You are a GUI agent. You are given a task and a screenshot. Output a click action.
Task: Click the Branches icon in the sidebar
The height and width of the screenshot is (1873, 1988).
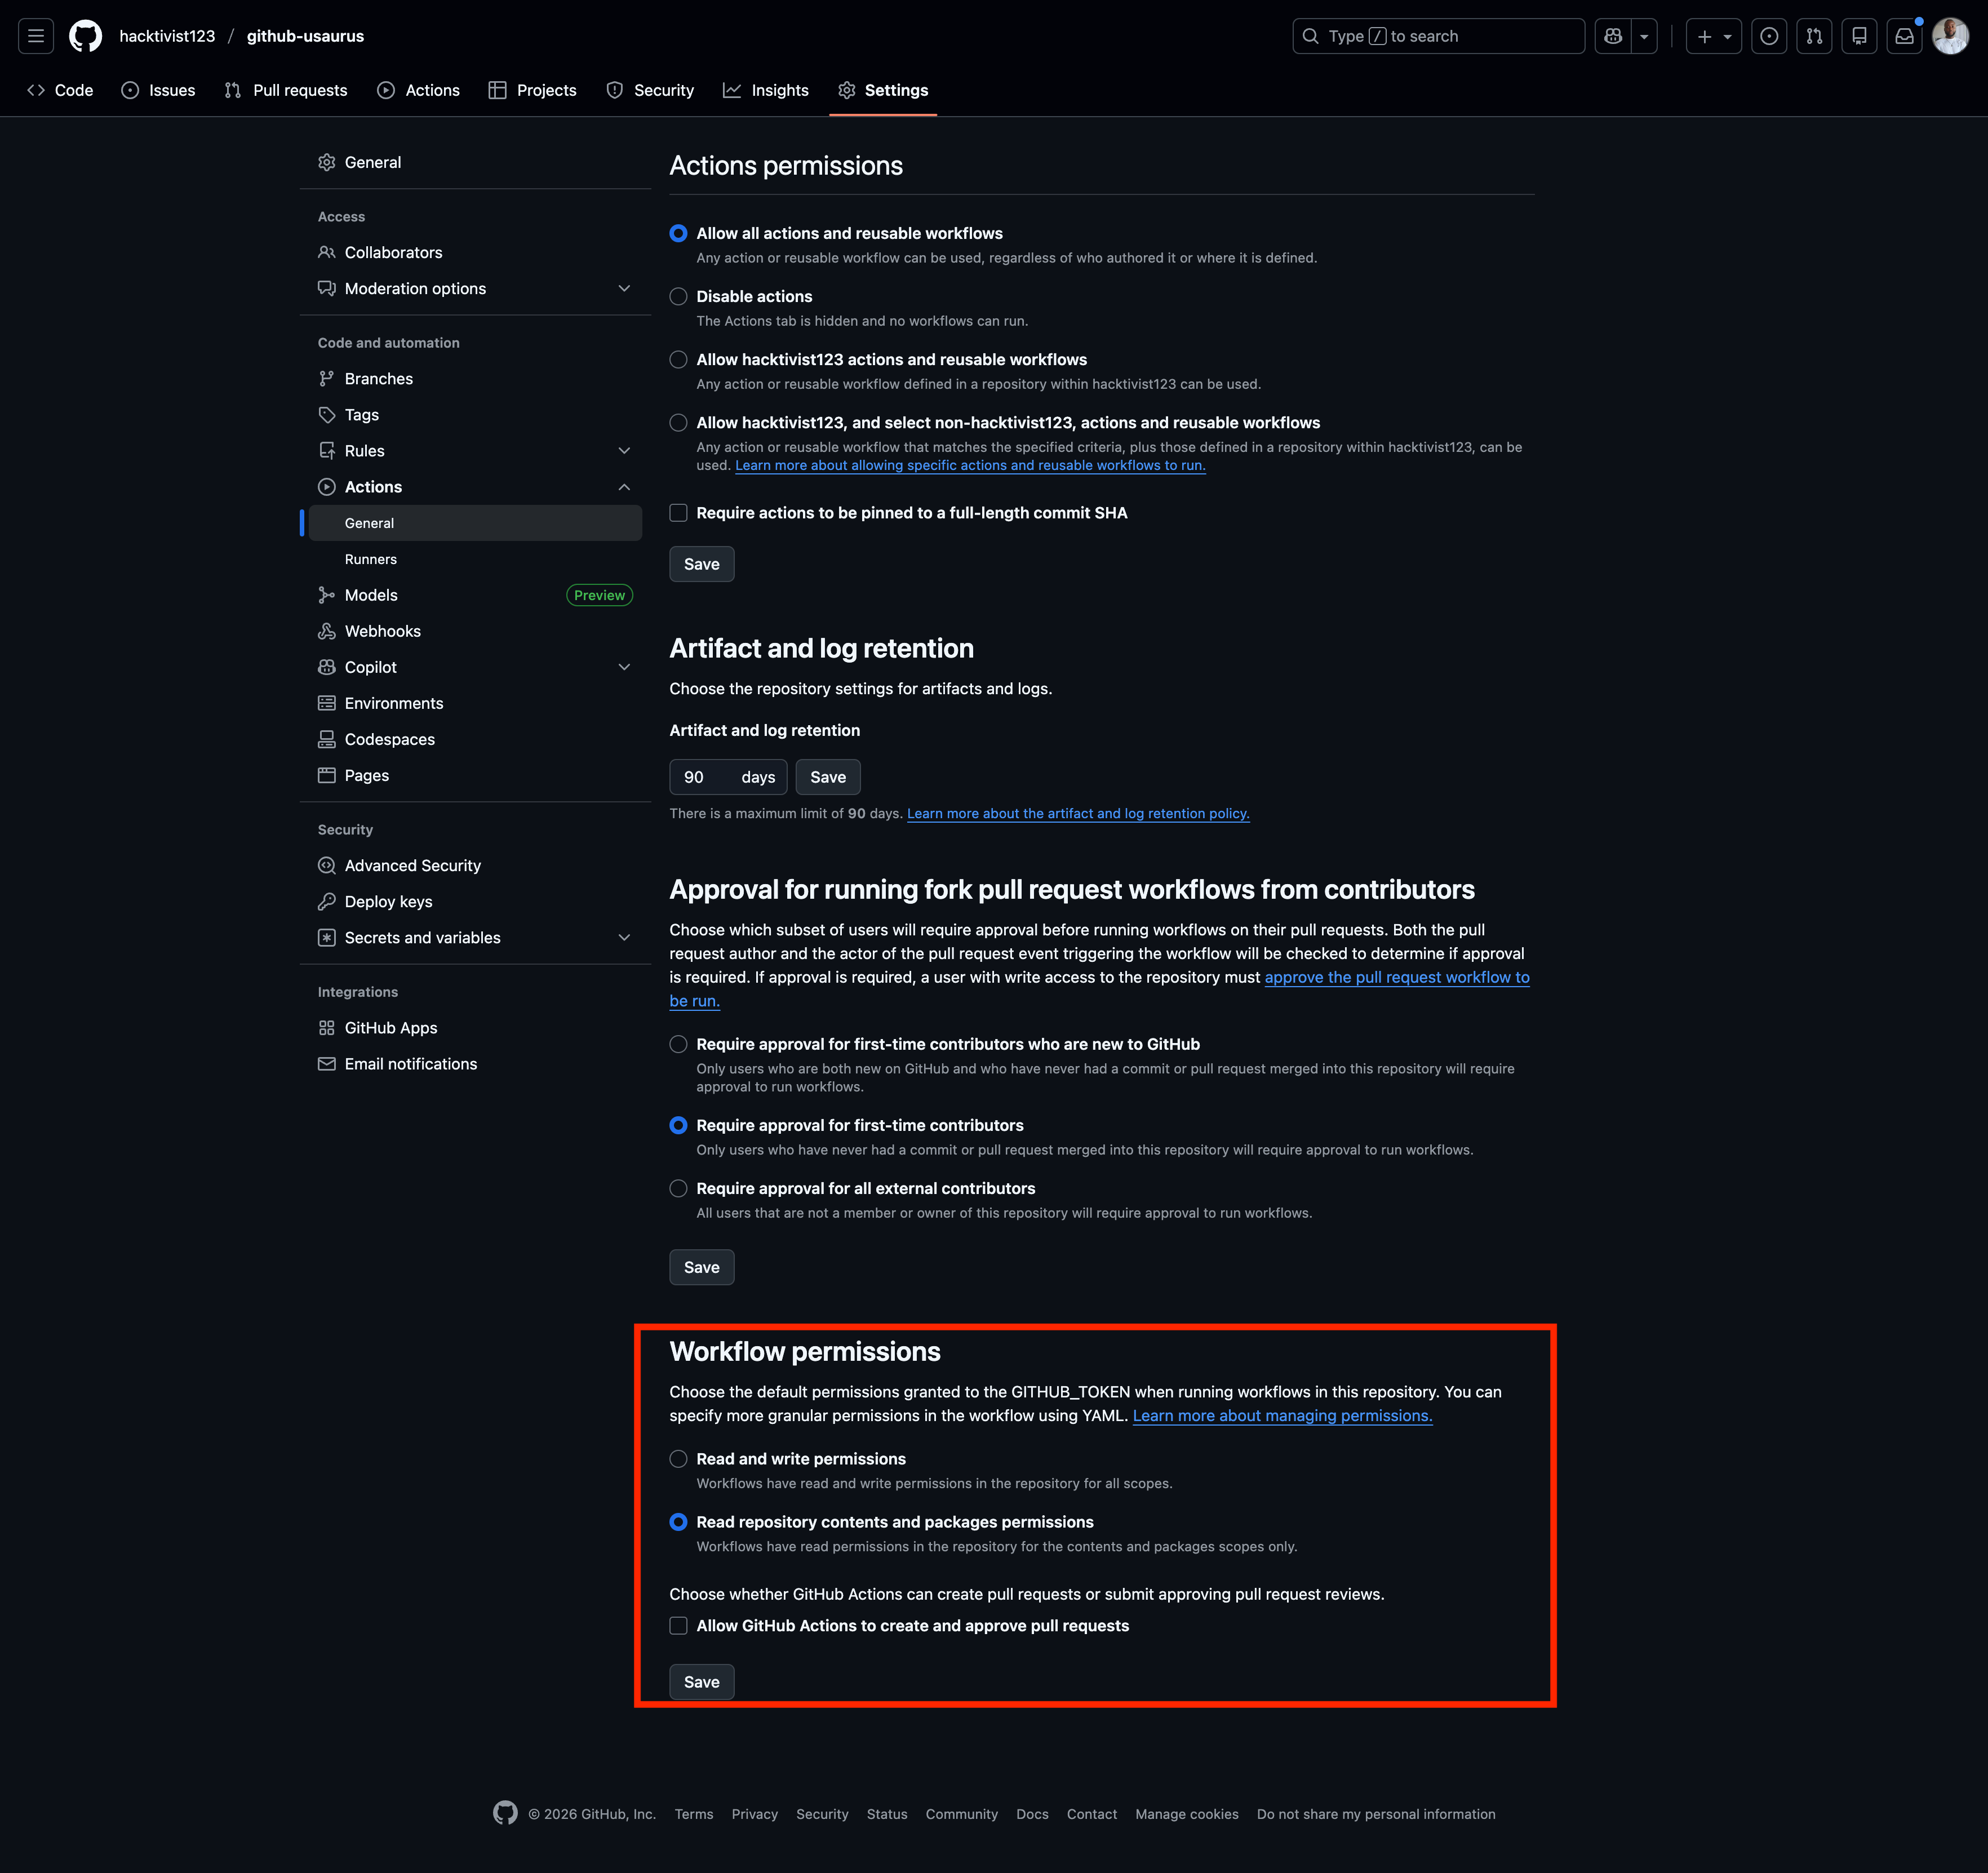[326, 378]
